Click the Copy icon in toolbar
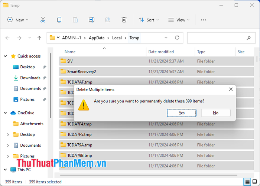The width and height of the screenshot is (260, 186). 59,20
